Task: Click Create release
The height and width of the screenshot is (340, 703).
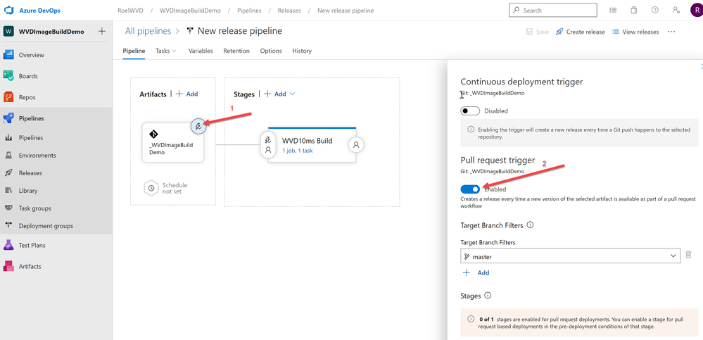Action: tap(580, 32)
